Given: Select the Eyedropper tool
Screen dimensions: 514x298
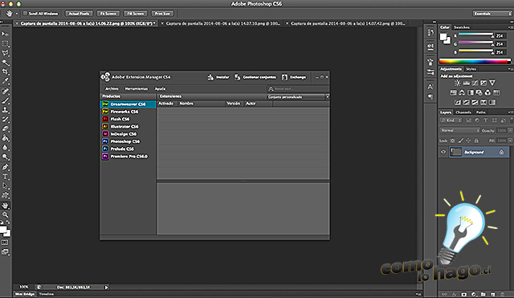Looking at the screenshot, I should 6,80.
